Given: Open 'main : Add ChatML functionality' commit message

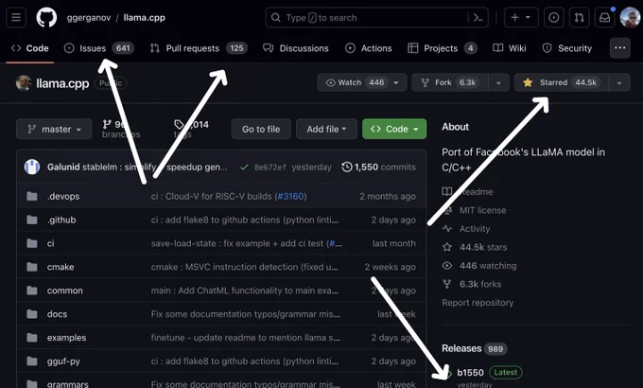Looking at the screenshot, I should 244,291.
